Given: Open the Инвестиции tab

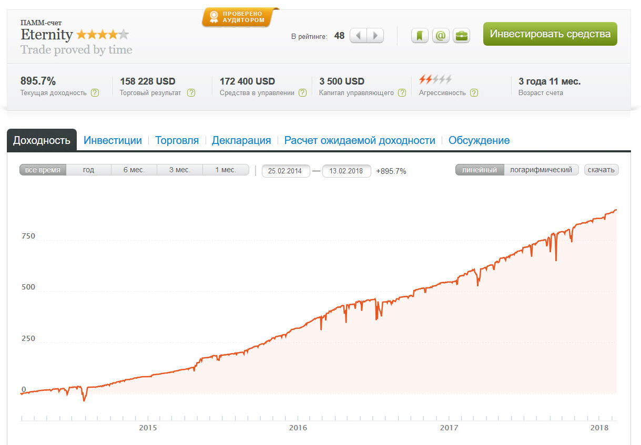Looking at the screenshot, I should tap(113, 140).
